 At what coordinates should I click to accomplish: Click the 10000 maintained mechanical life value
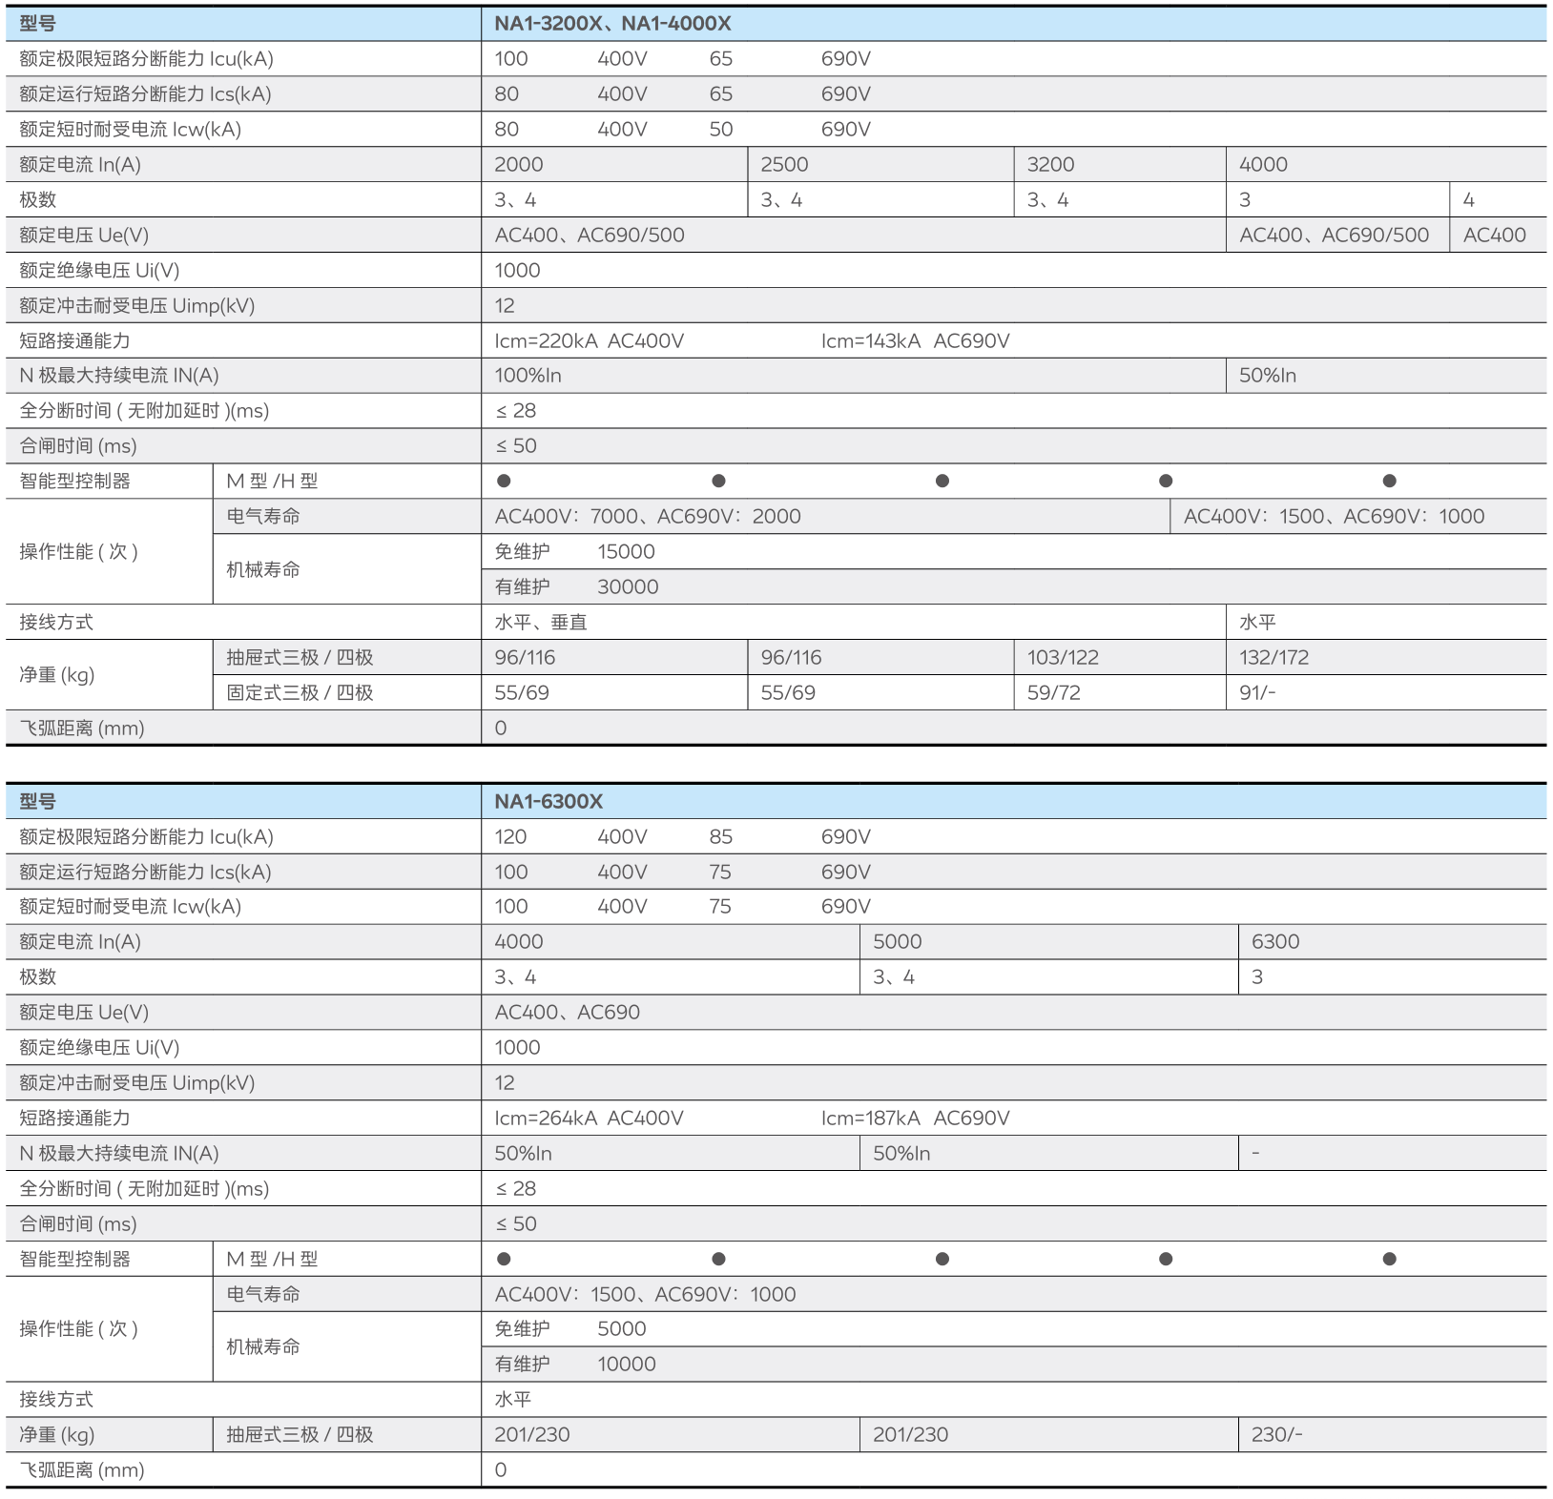627,1365
